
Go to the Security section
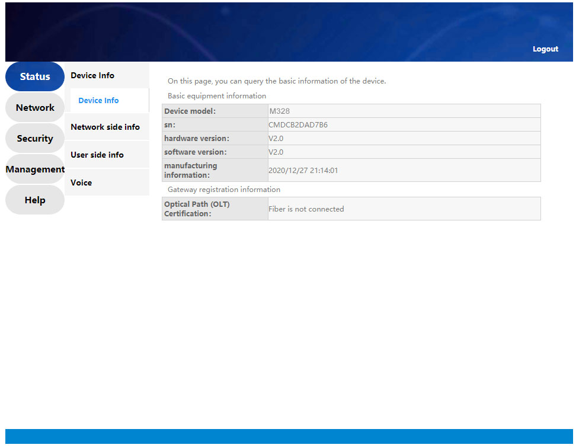[35, 138]
